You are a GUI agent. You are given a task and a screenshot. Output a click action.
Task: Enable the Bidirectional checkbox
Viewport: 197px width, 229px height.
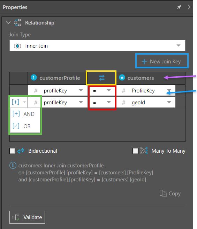coord(12,151)
